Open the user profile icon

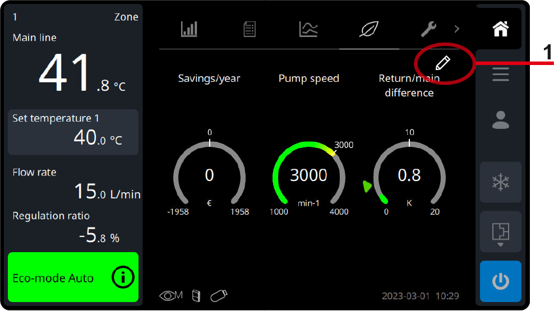(500, 120)
